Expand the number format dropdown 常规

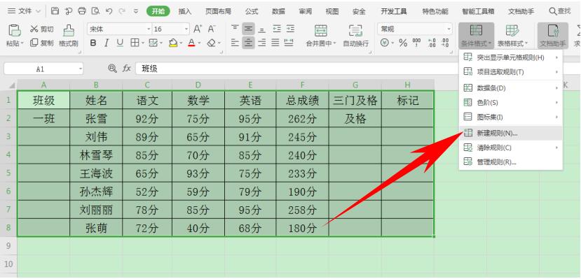coord(415,29)
